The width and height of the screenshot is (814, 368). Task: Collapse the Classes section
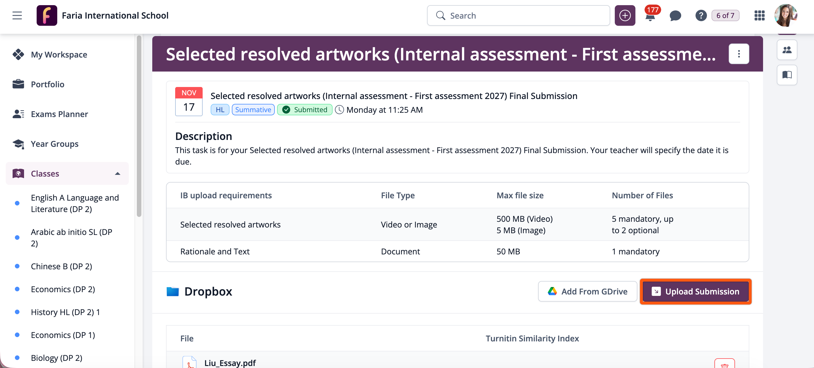118,173
